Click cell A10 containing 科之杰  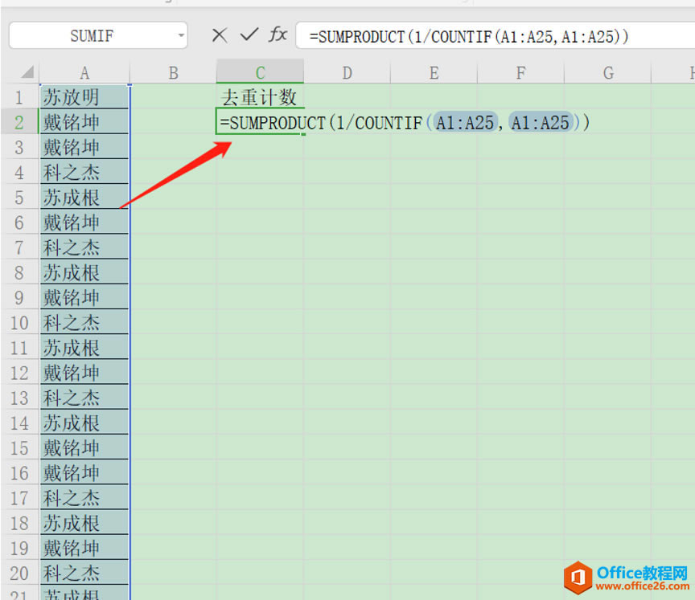(84, 322)
